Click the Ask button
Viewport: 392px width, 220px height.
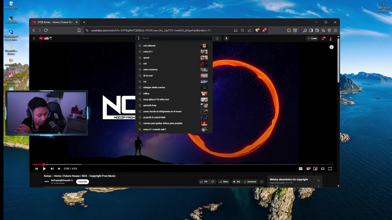[236, 182]
